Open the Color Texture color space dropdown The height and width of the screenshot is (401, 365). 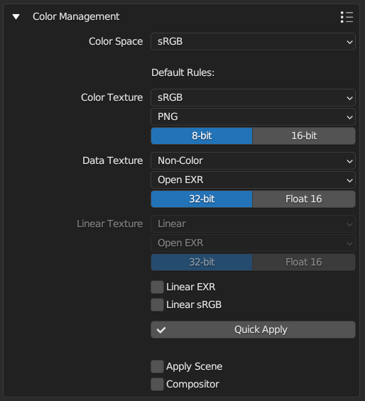tap(253, 97)
